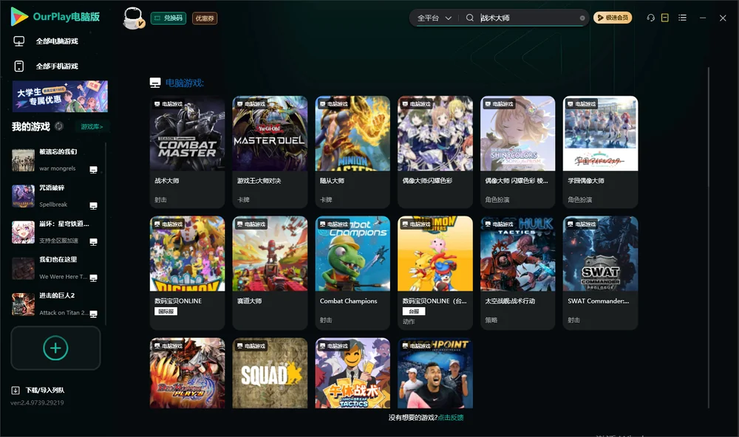Open the list menu icon in title bar
The height and width of the screenshot is (437, 739).
click(682, 18)
